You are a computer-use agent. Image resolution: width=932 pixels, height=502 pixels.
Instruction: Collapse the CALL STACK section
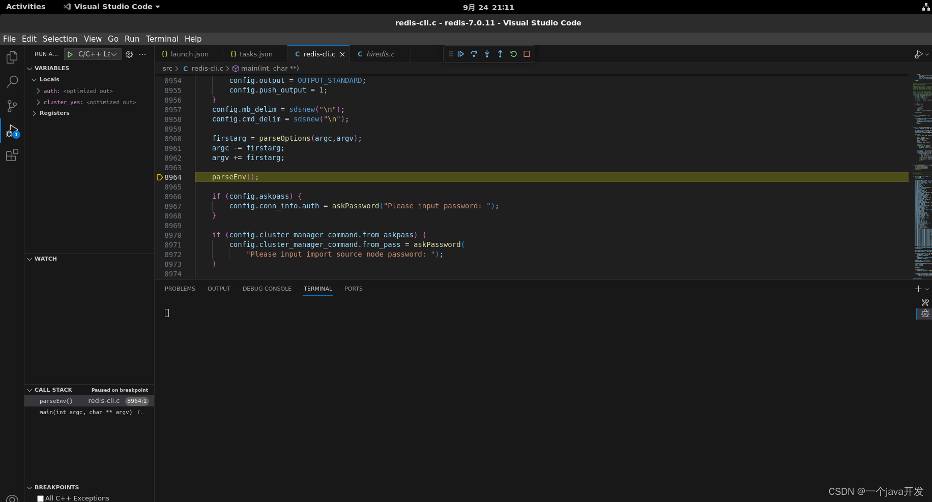(30, 390)
